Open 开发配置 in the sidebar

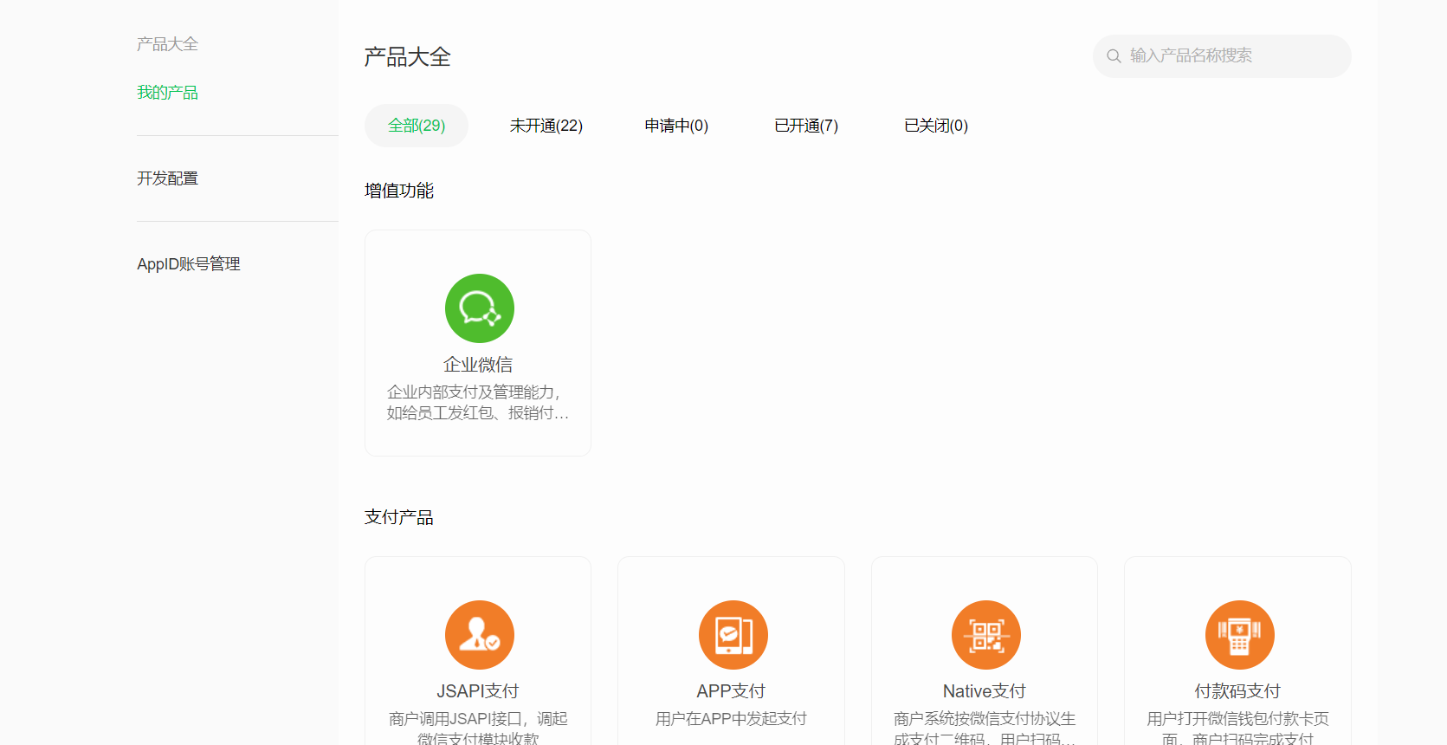click(167, 178)
